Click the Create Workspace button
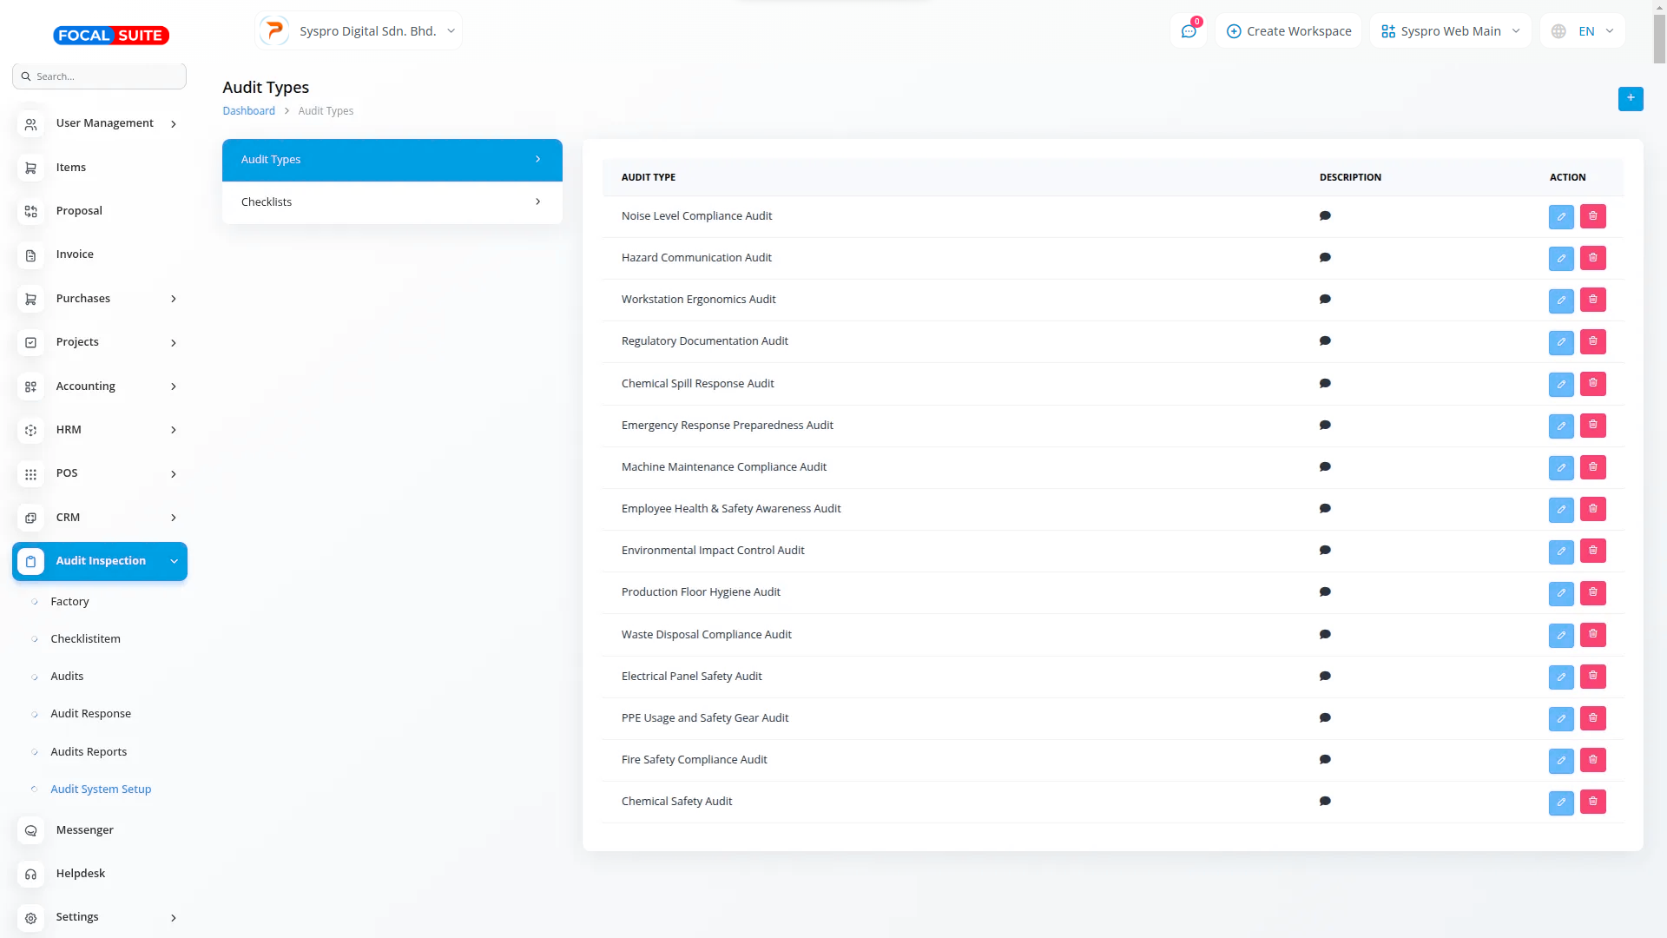Image resolution: width=1667 pixels, height=938 pixels. (x=1288, y=31)
